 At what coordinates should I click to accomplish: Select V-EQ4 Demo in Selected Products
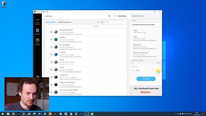139,32
